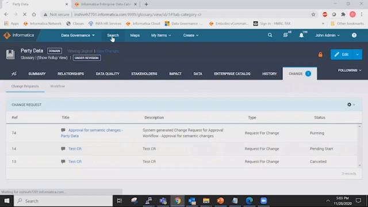Open the tasks icon beside the notification bell
The image size is (368, 207).
click(285, 35)
